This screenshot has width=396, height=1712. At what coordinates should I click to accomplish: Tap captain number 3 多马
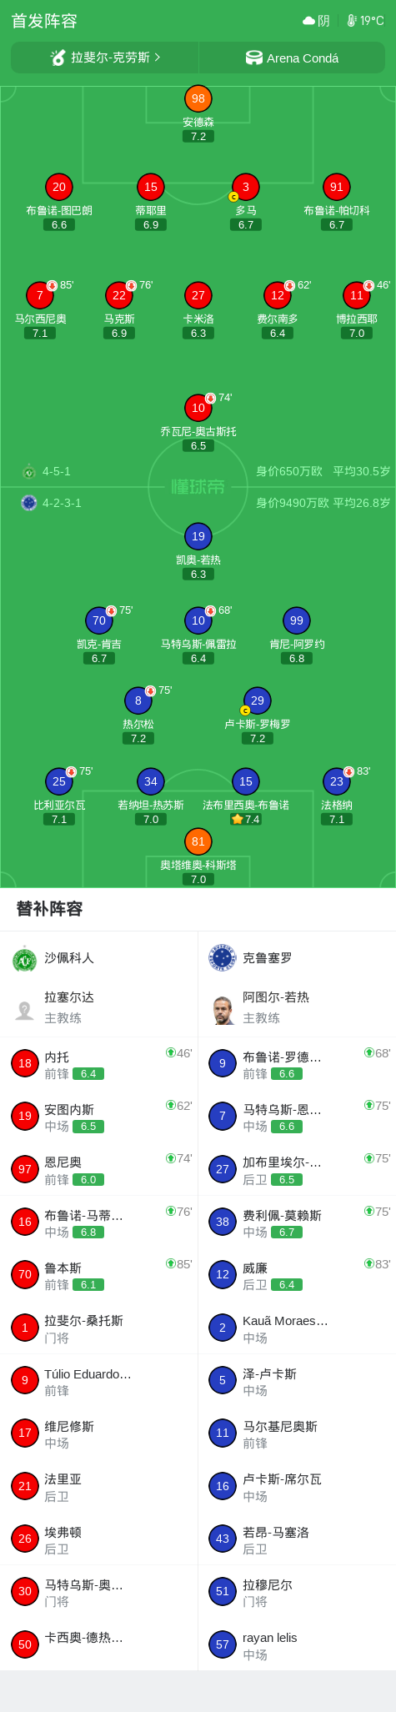coord(245,187)
